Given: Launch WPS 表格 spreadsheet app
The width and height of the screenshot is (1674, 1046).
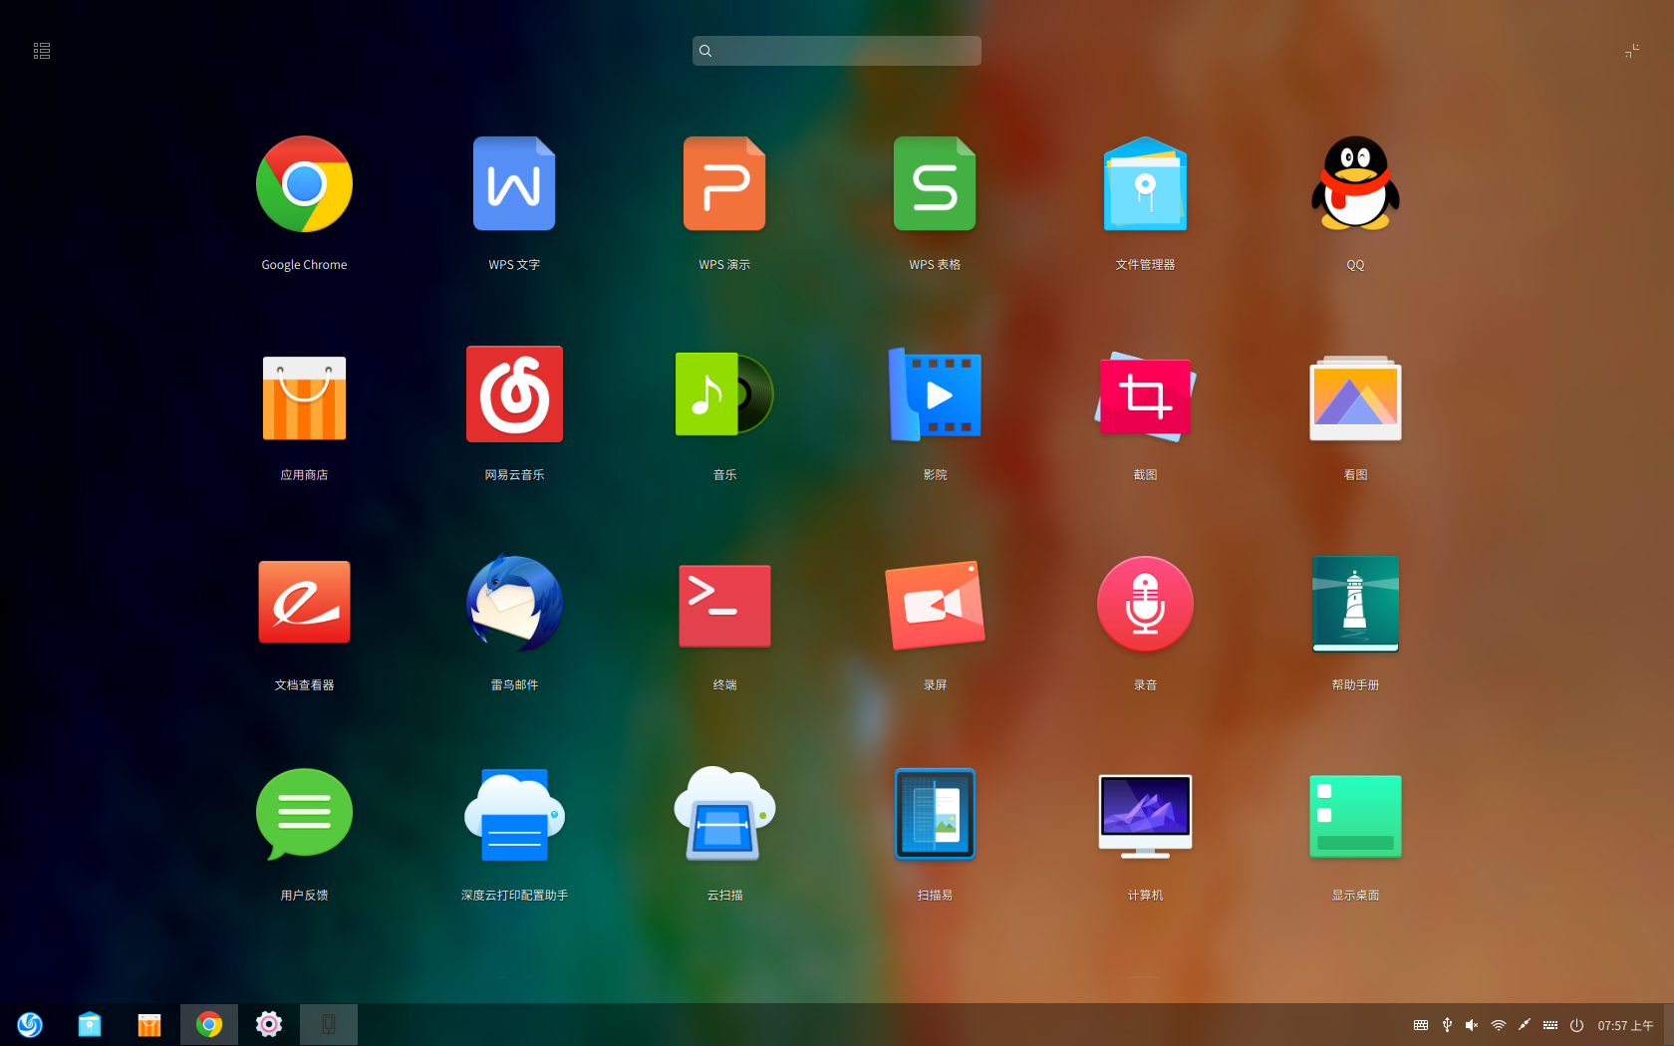Looking at the screenshot, I should (935, 185).
